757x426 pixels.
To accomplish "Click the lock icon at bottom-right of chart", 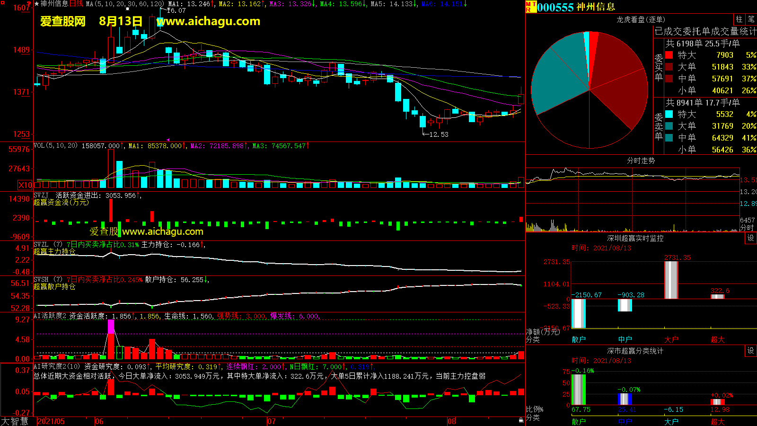I will (x=521, y=420).
